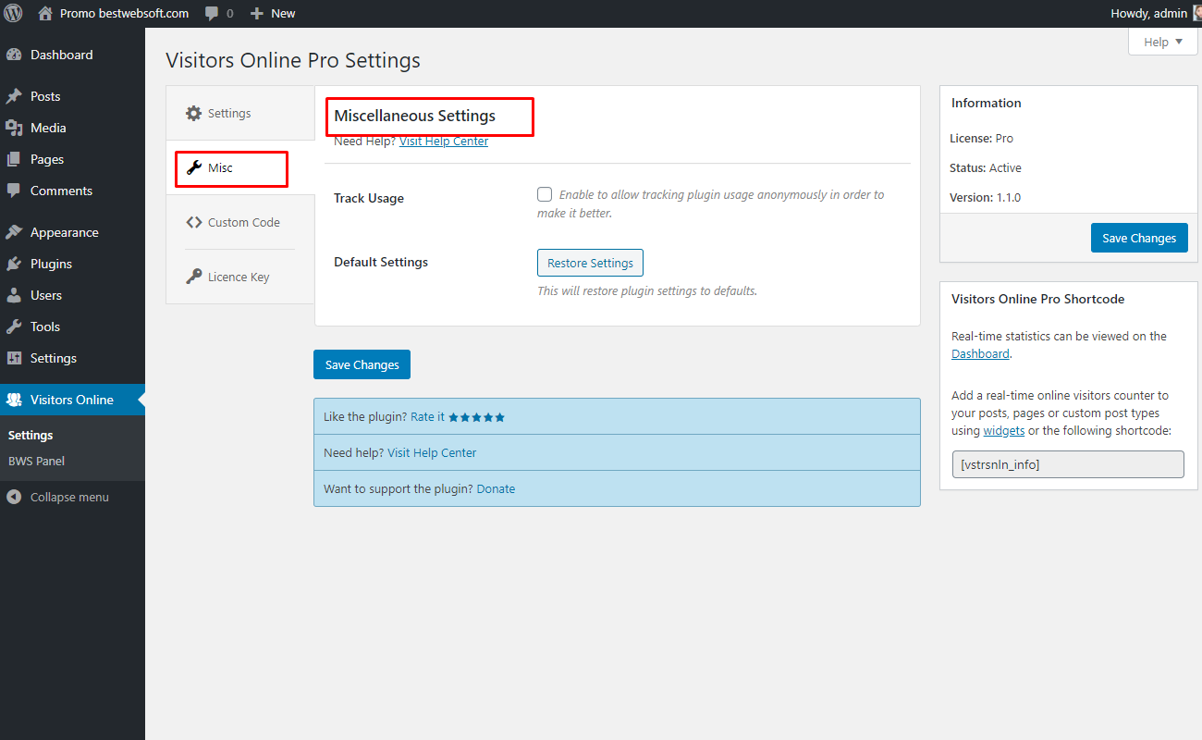Click the WordPress logo icon

click(x=13, y=13)
